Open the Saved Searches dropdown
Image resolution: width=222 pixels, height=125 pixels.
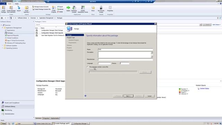point(27,9)
